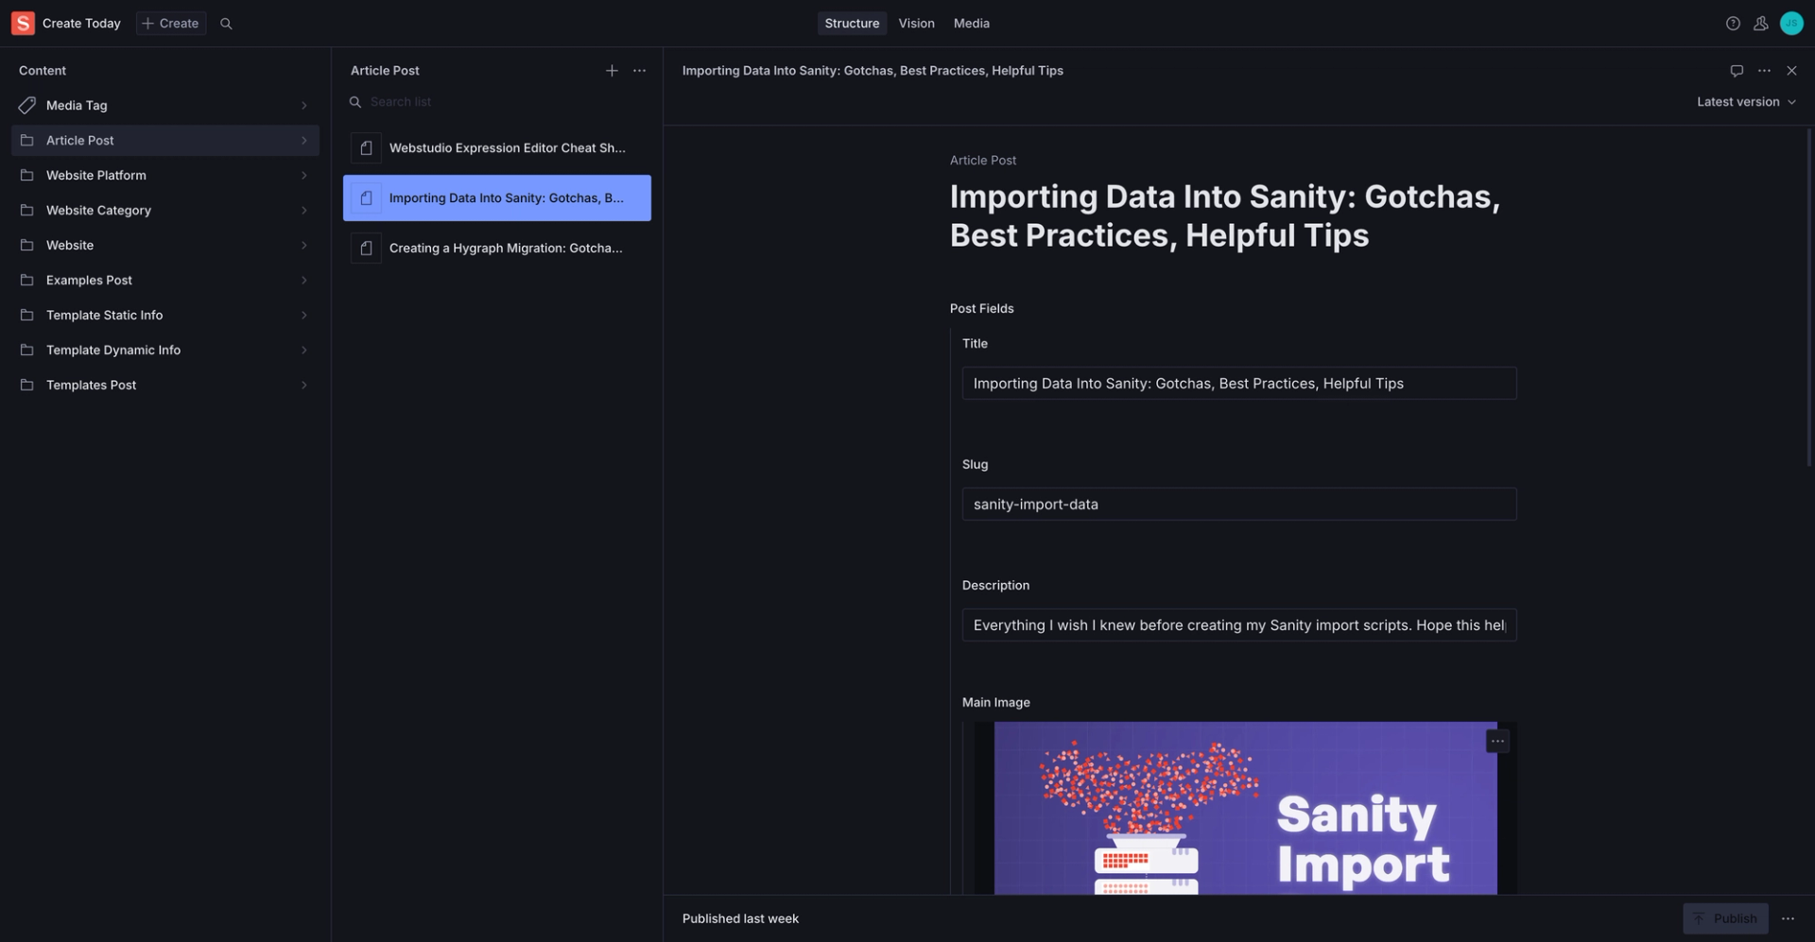Close the document pane
Image resolution: width=1815 pixels, height=942 pixels.
tap(1791, 70)
